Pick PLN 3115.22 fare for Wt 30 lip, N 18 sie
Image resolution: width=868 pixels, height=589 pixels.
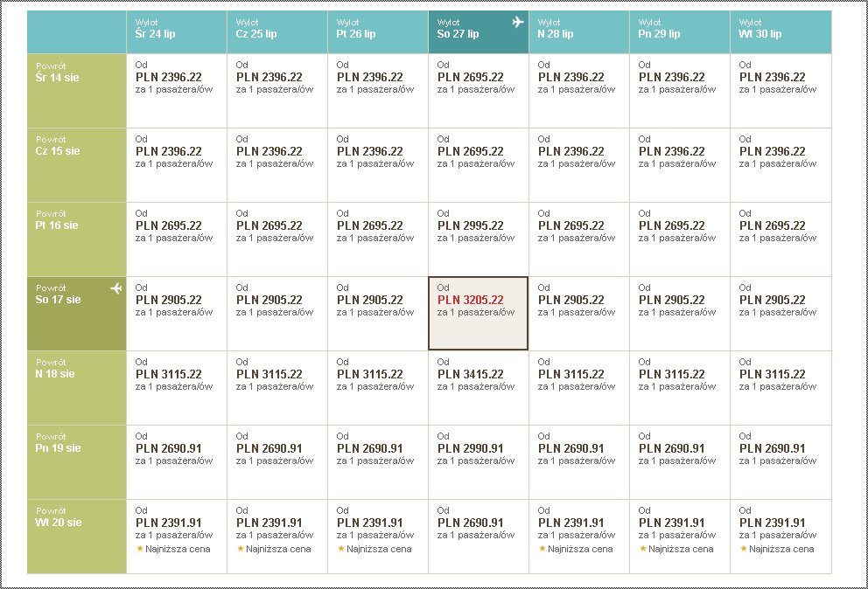(780, 388)
